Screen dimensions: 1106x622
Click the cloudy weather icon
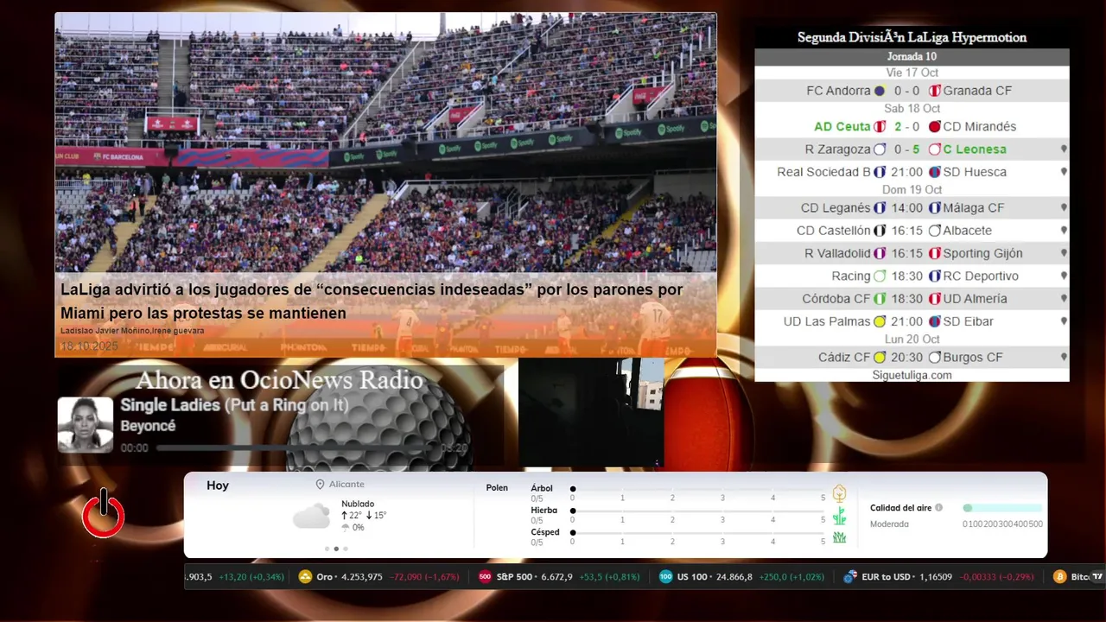(x=311, y=516)
